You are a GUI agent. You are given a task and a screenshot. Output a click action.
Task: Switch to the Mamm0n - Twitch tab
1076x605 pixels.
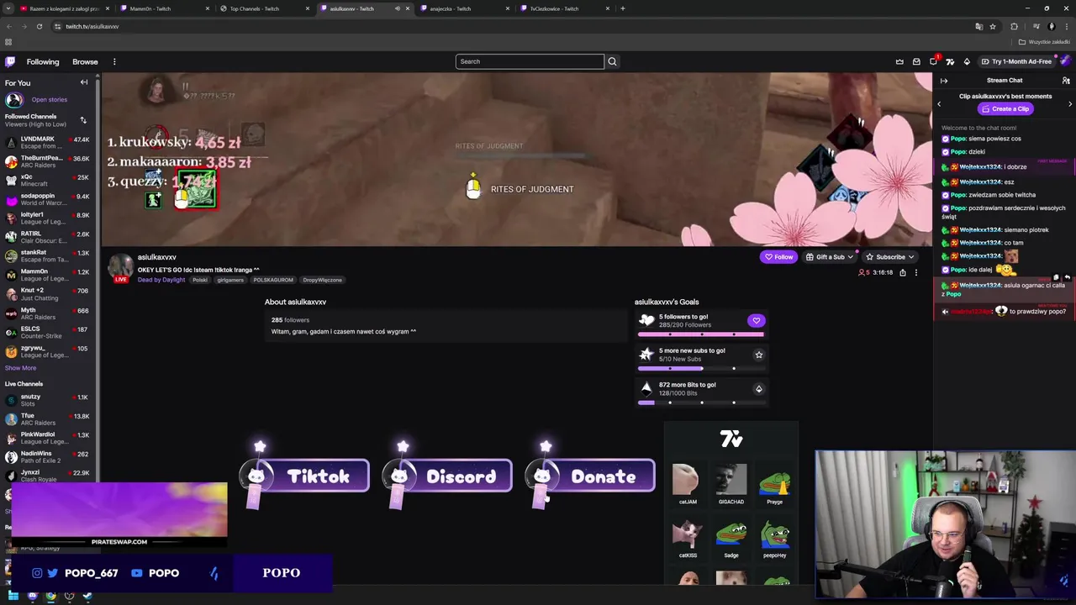164,8
